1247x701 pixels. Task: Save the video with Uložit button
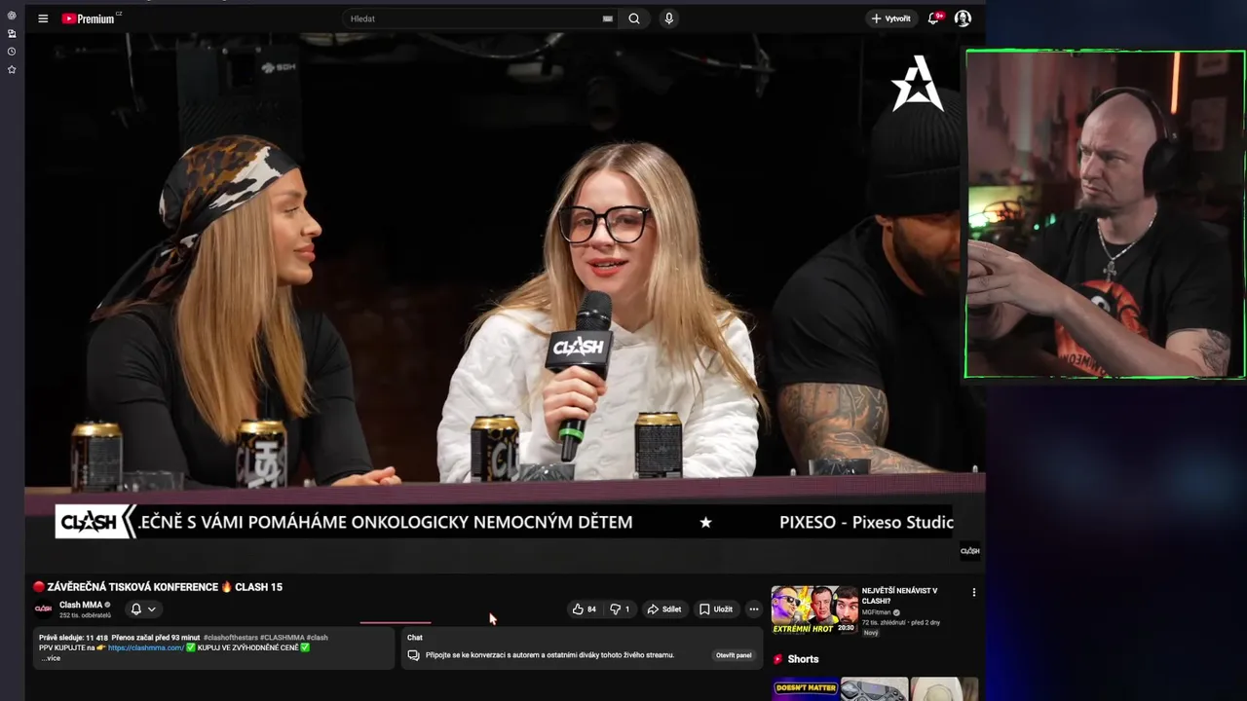[716, 609]
